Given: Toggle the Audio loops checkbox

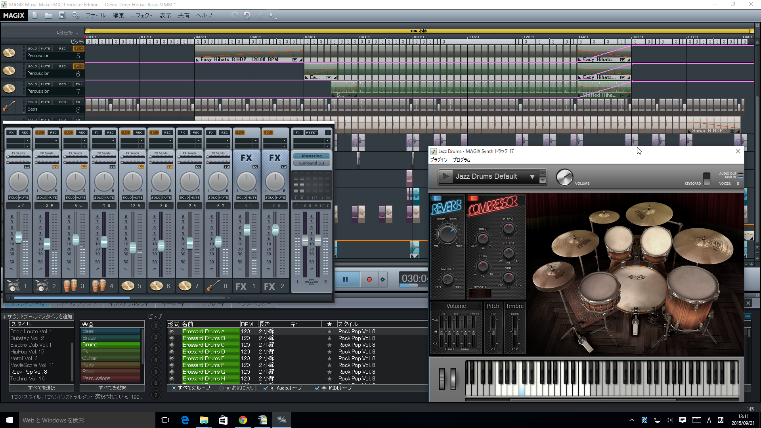Looking at the screenshot, I should [x=266, y=388].
